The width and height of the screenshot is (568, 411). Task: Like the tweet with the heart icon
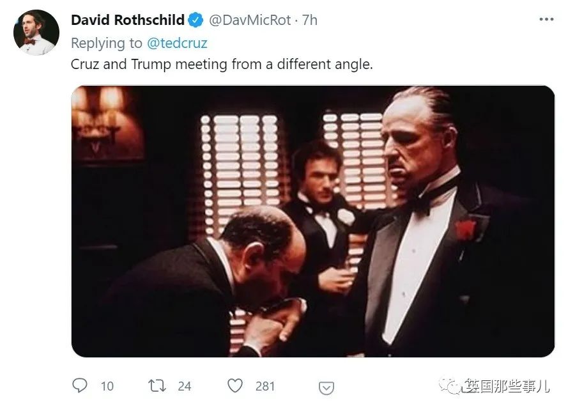pyautogui.click(x=235, y=385)
